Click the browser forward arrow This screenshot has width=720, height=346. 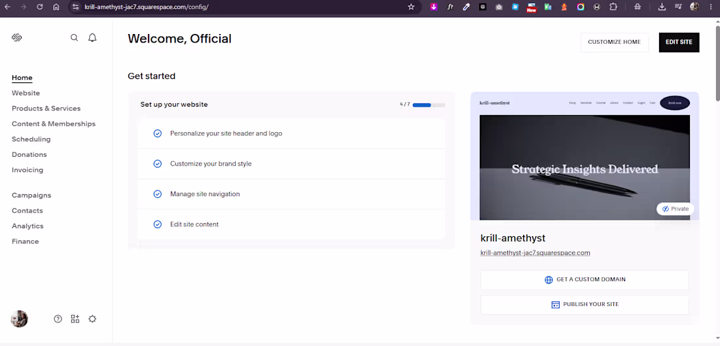(24, 7)
